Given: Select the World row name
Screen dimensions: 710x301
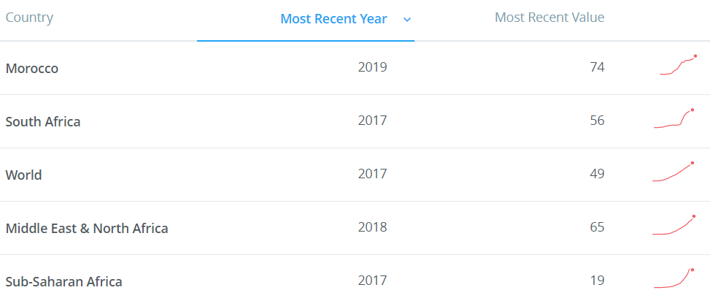Looking at the screenshot, I should pyautogui.click(x=23, y=175).
